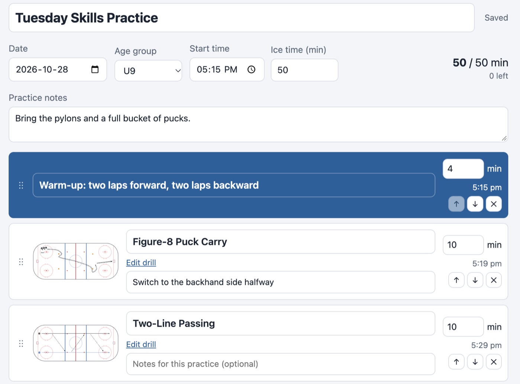Grab the Figure-8 Puck Carry drag handle
Image resolution: width=520 pixels, height=384 pixels.
pyautogui.click(x=21, y=262)
